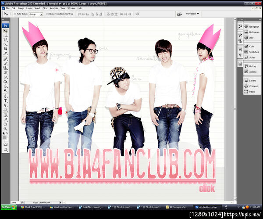Select the Clone Stamp tool
This screenshot has width=263, height=219.
point(6,68)
